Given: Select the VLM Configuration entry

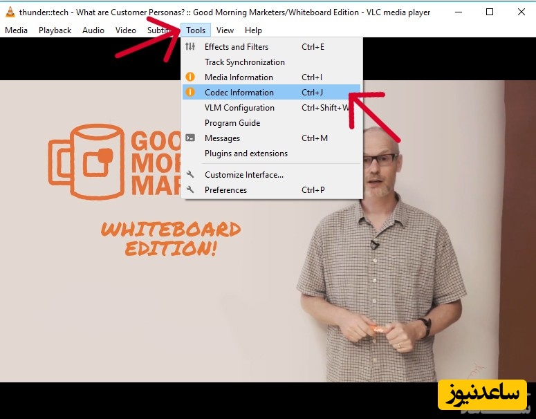Looking at the screenshot, I should pos(239,108).
